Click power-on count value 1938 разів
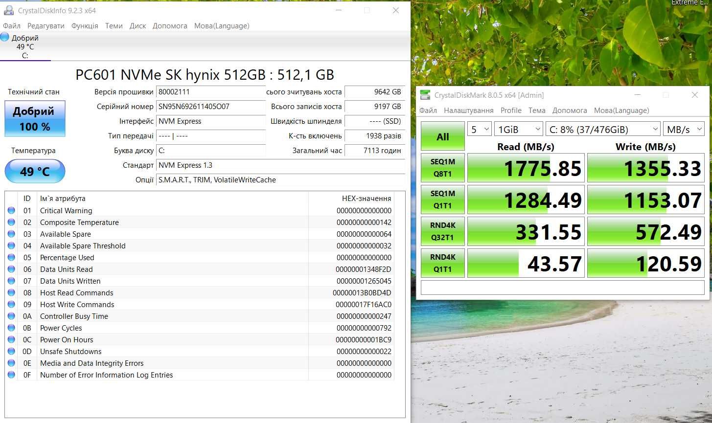 tap(375, 136)
